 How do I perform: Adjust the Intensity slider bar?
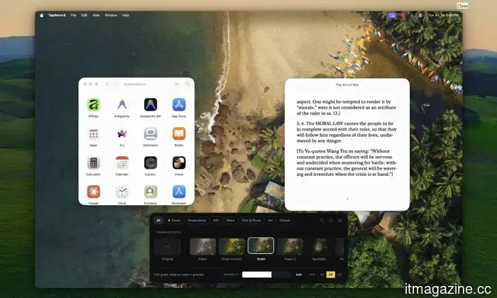pyautogui.click(x=266, y=275)
